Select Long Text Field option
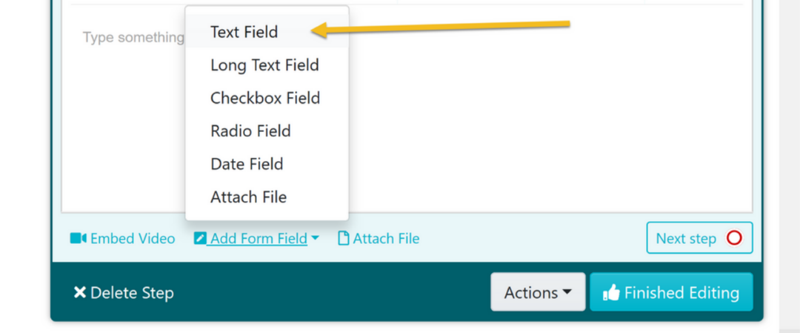Viewport: 800px width, 333px height. pos(267,65)
